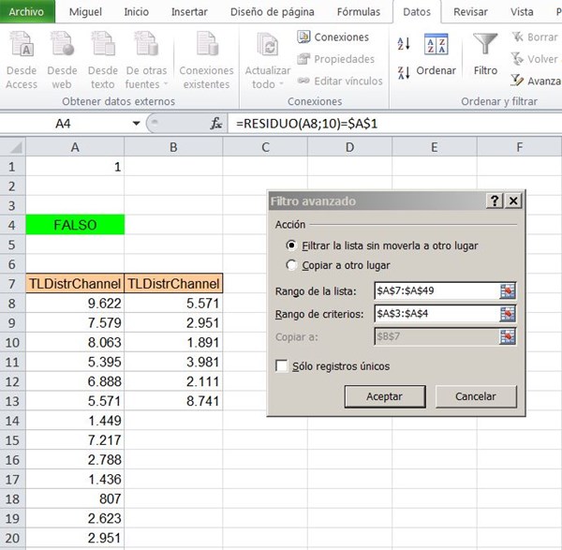
Task: Switch to Diseño de página tab
Action: click(272, 12)
